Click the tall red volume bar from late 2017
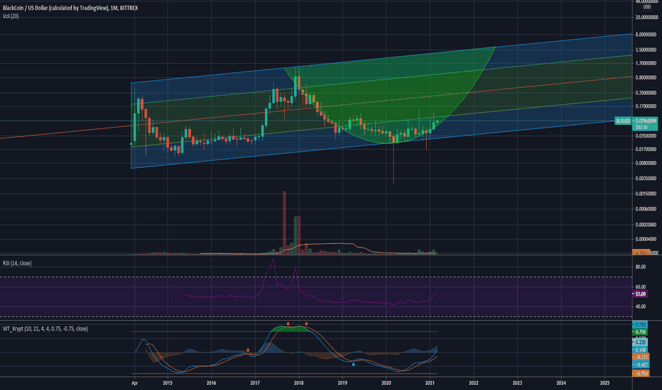The width and height of the screenshot is (662, 390). [x=285, y=222]
